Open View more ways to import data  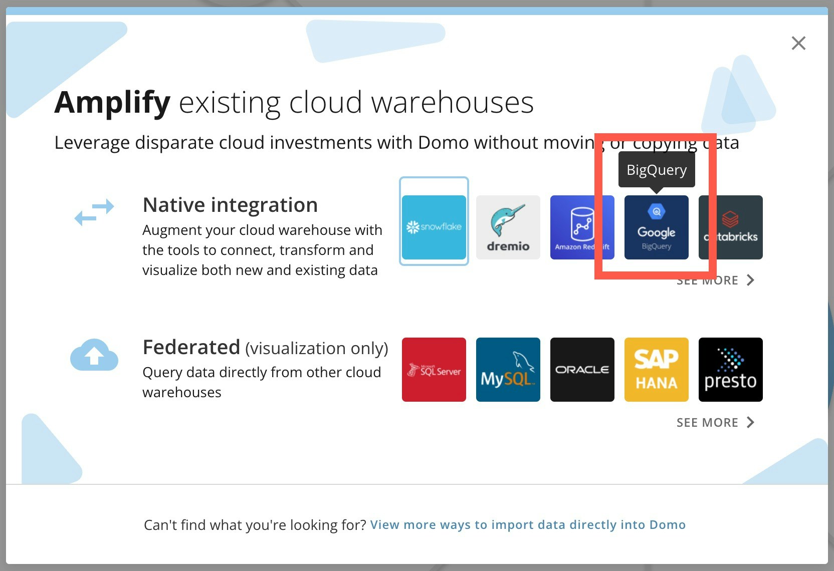(x=528, y=524)
